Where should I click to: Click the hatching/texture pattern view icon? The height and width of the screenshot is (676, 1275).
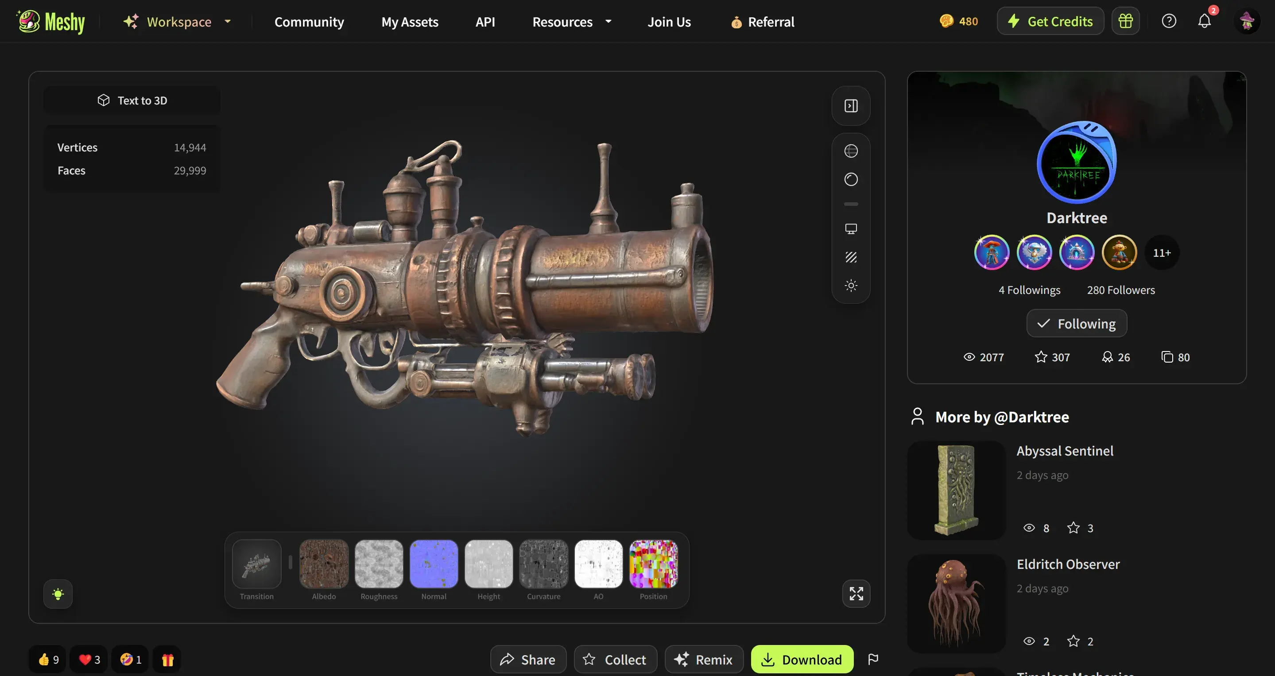(x=851, y=257)
